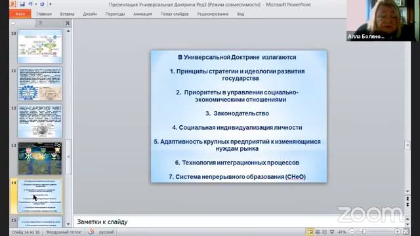Screen dimensions: 420x236
Task: Click the zoom in plus button
Action: pos(397,231)
